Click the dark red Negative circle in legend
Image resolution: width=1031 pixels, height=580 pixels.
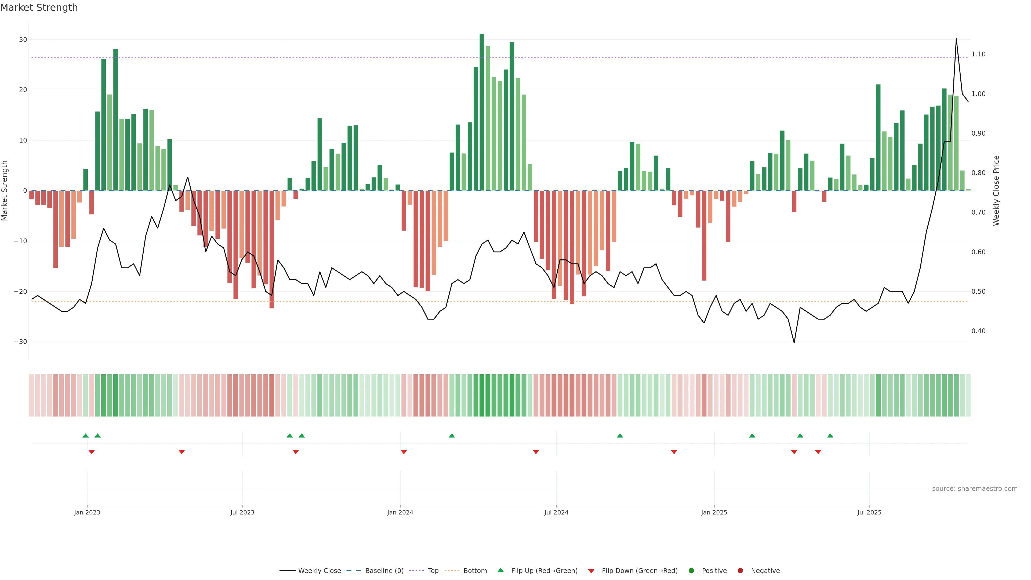pos(740,571)
